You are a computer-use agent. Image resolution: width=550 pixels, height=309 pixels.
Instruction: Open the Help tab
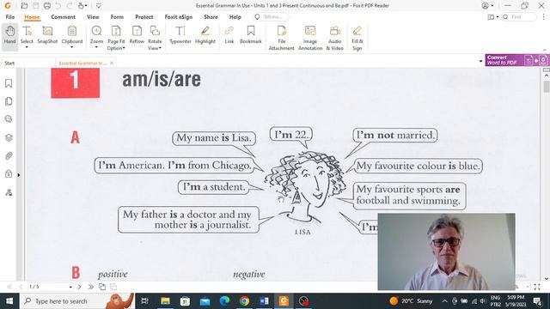[235, 17]
